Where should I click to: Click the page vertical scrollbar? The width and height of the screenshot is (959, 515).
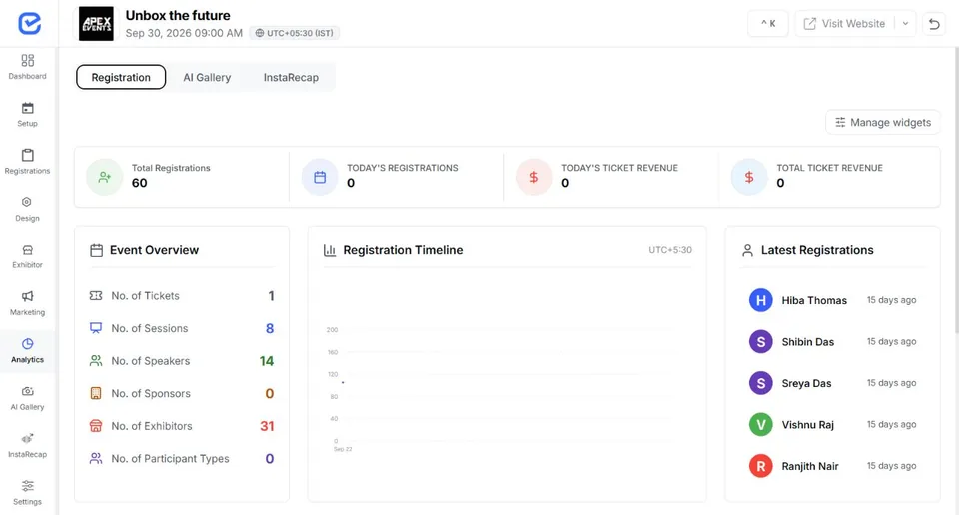click(x=956, y=191)
